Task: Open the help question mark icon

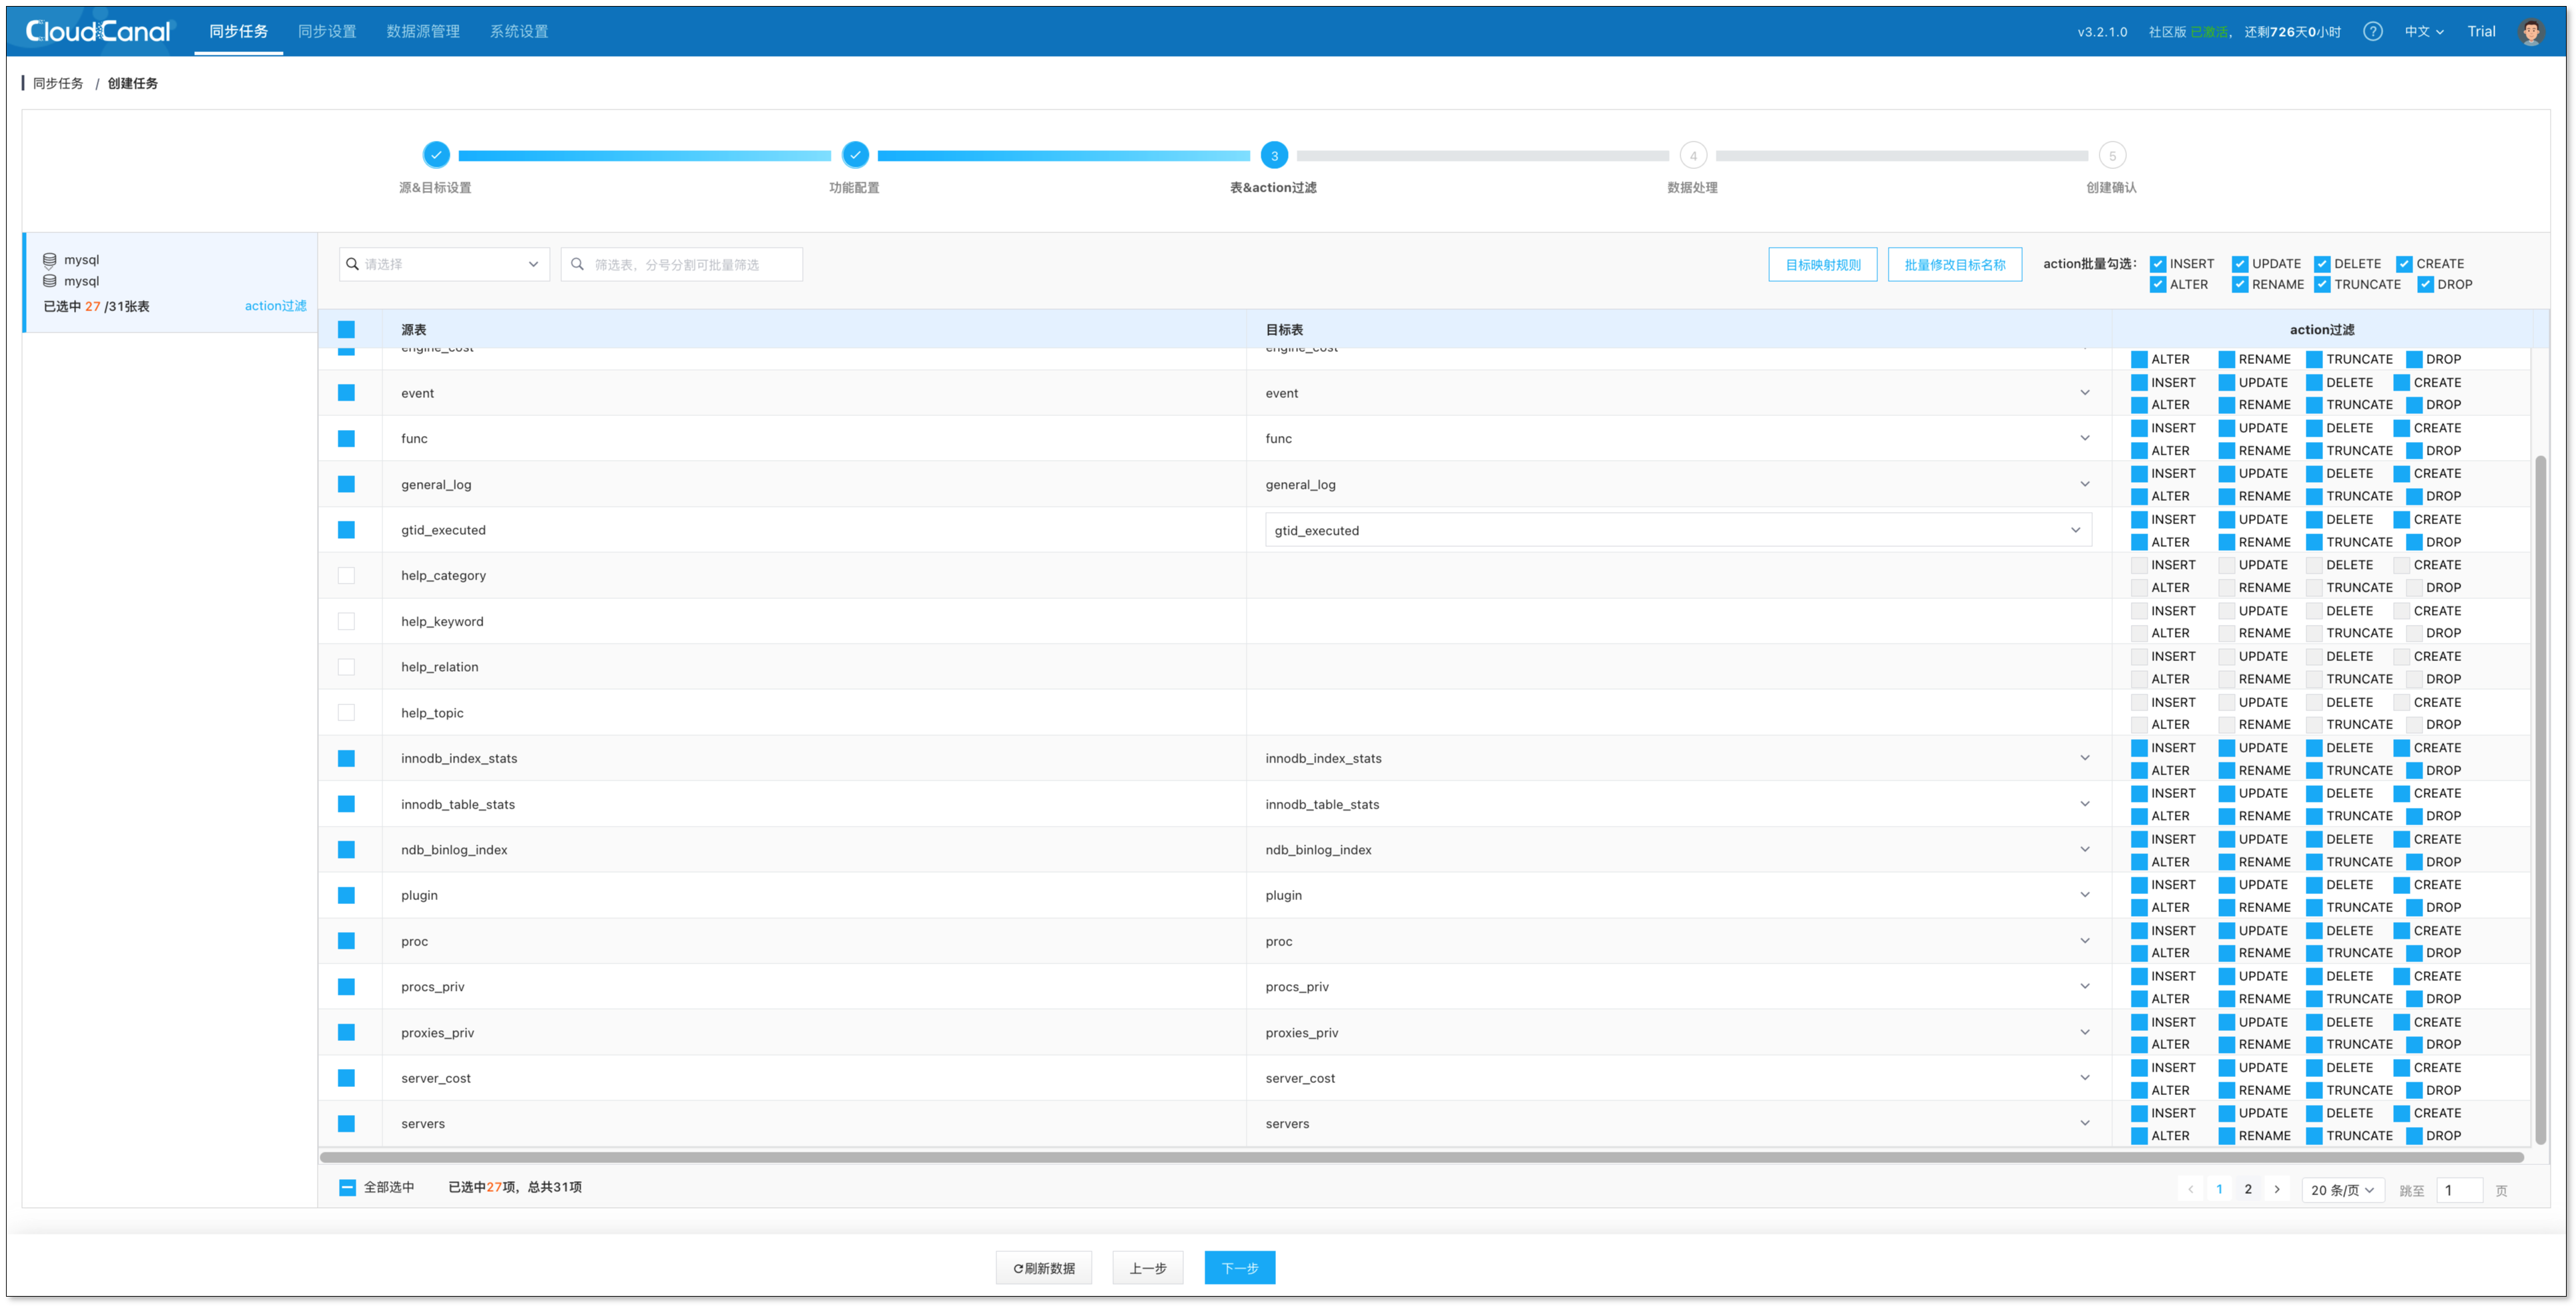Action: point(2372,31)
